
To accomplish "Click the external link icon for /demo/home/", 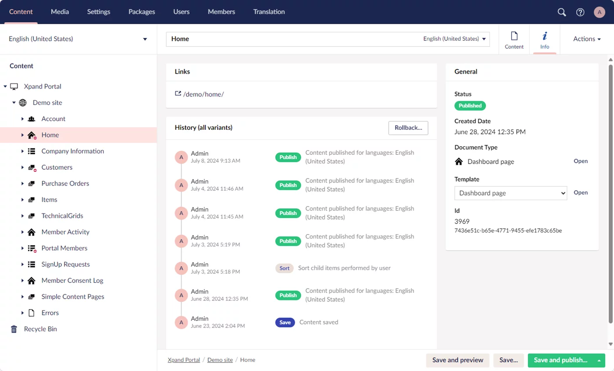I will pyautogui.click(x=178, y=94).
